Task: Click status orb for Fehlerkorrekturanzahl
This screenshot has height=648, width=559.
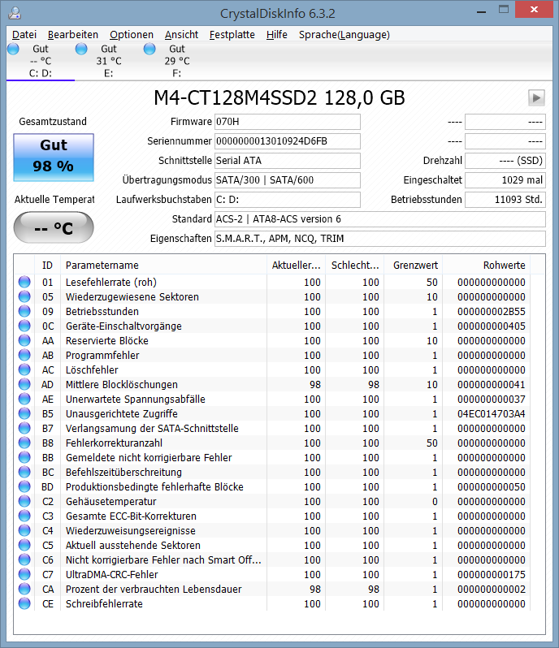Action: coord(24,443)
